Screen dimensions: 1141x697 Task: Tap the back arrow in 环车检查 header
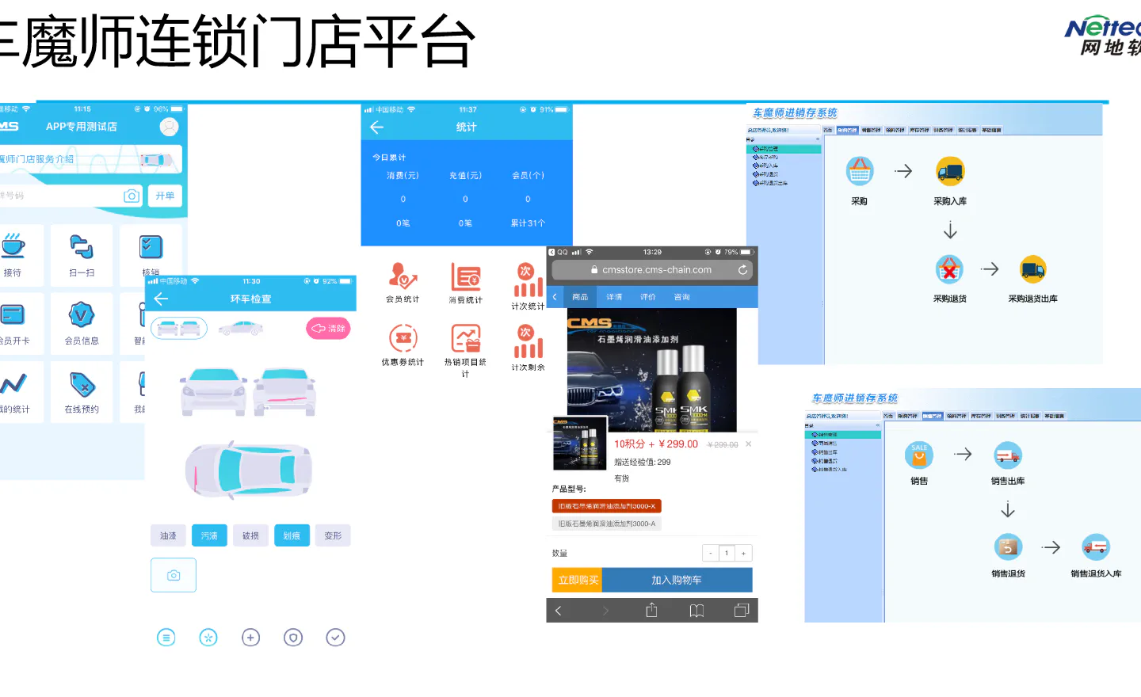pos(161,299)
